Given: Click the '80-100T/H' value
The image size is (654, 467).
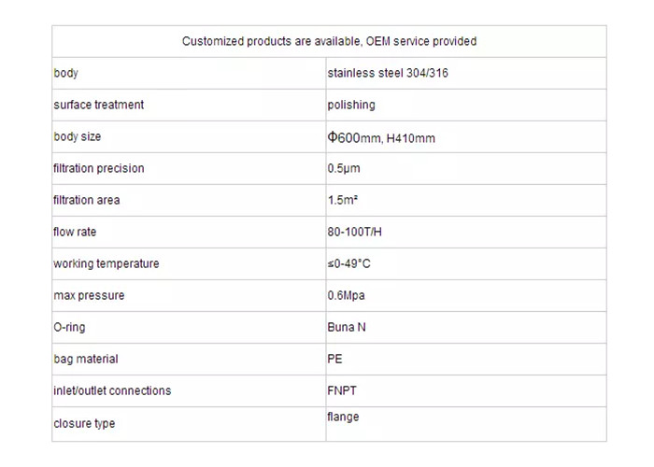Looking at the screenshot, I should (354, 232).
